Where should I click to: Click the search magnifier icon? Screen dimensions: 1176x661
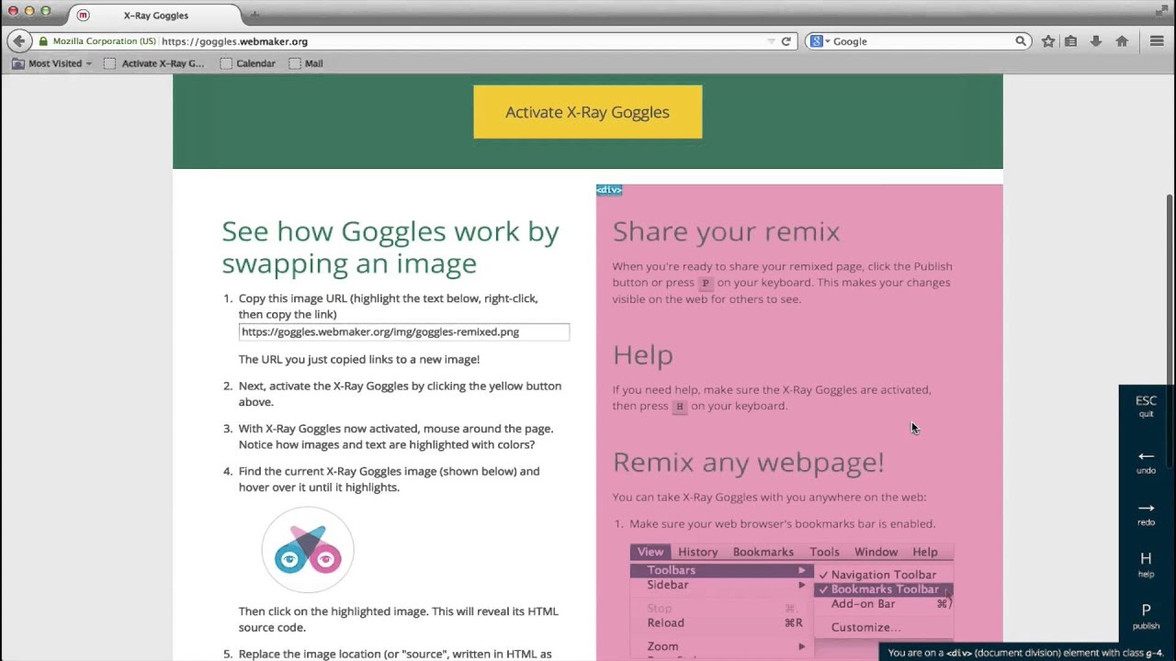(x=1020, y=41)
